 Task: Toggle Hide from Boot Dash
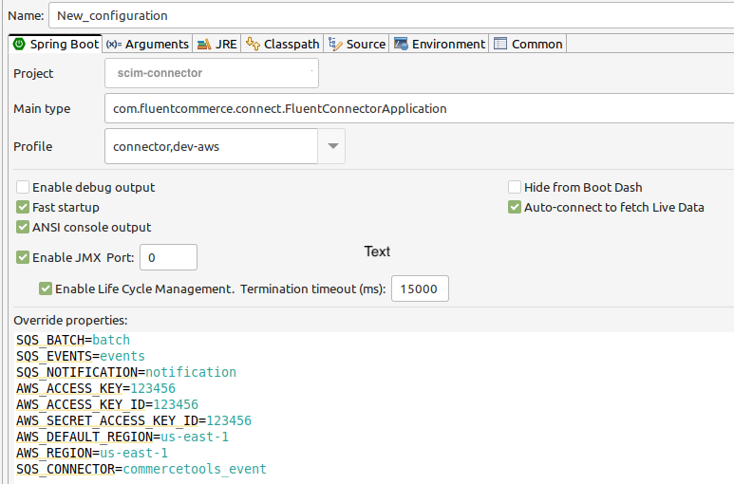[x=516, y=187]
